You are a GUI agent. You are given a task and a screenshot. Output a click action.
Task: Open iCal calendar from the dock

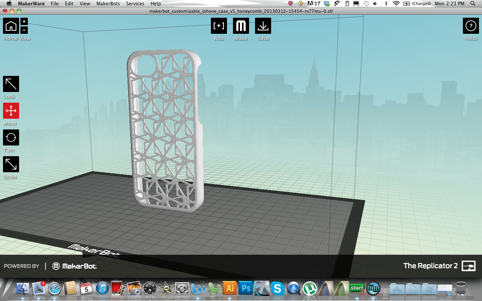pyautogui.click(x=86, y=288)
